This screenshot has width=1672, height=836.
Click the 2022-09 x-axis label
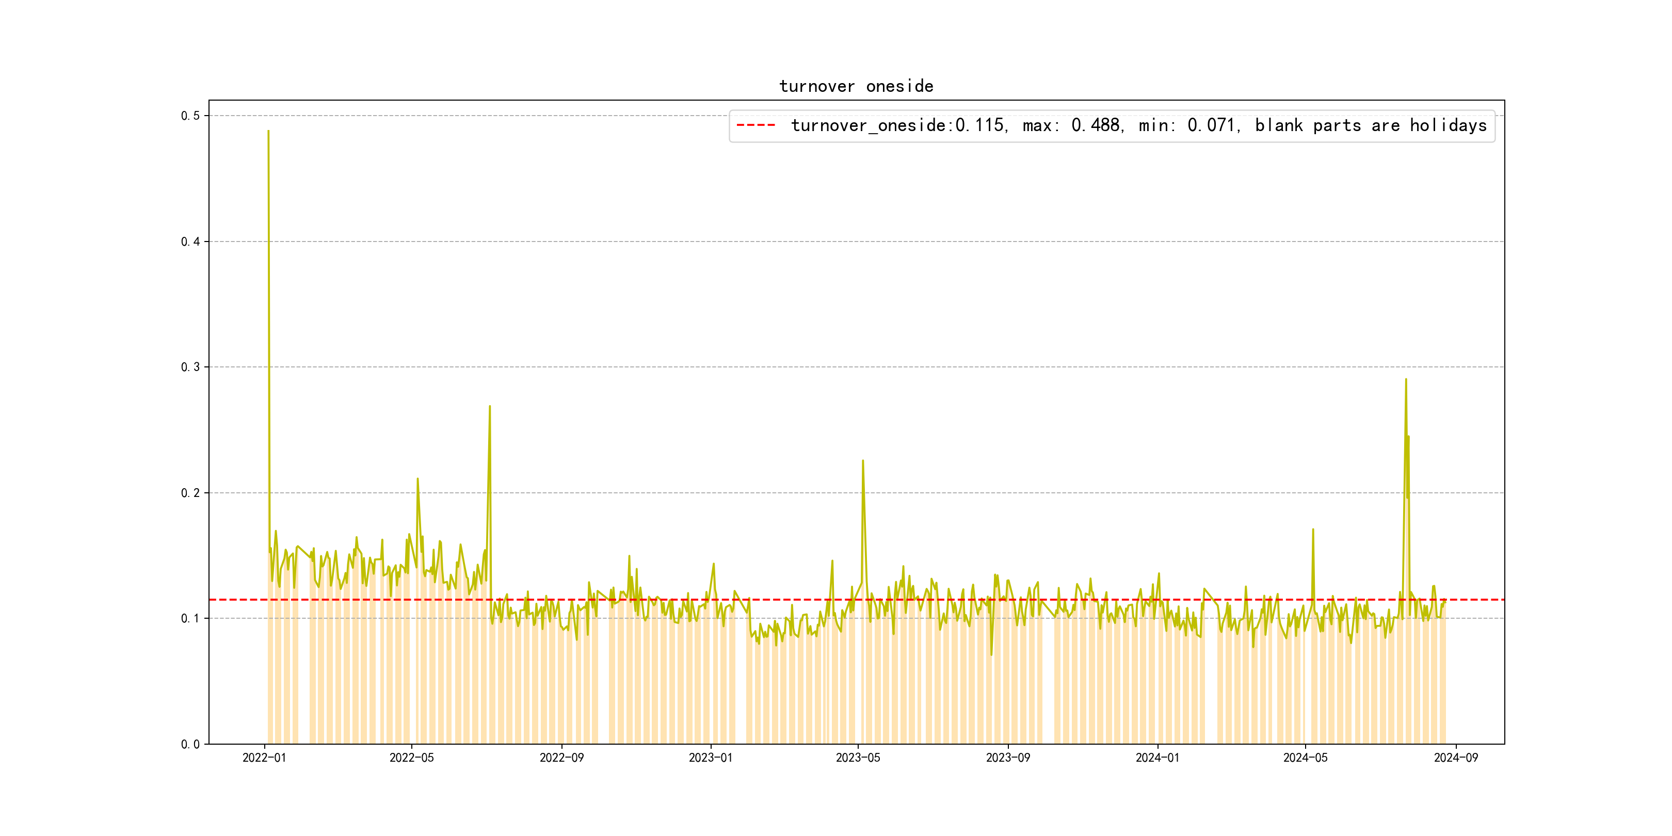(561, 758)
